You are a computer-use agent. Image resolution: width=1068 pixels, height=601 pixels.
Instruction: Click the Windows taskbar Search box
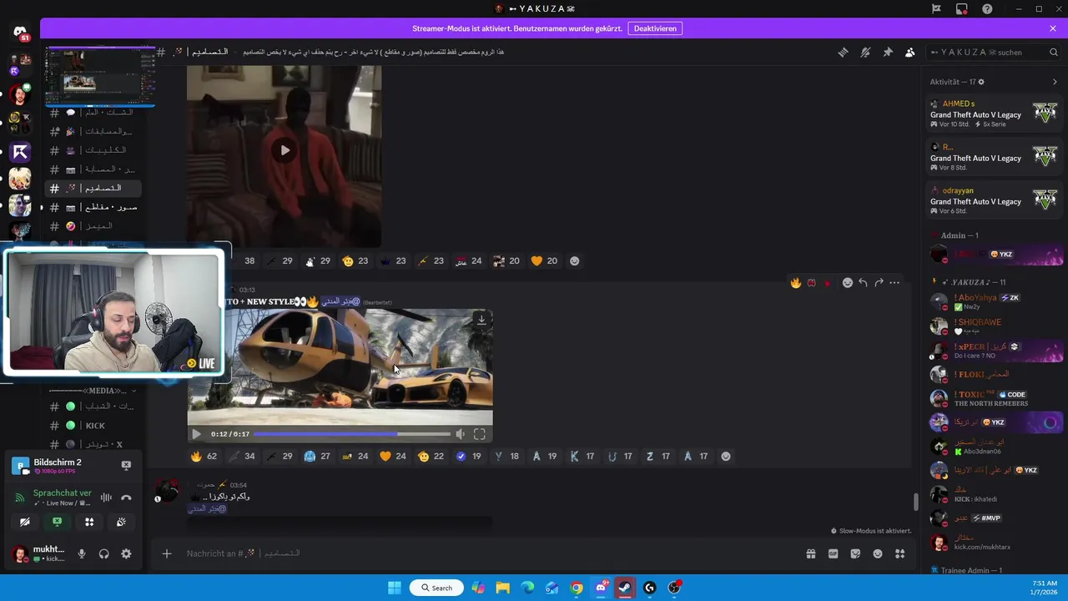[x=436, y=588]
